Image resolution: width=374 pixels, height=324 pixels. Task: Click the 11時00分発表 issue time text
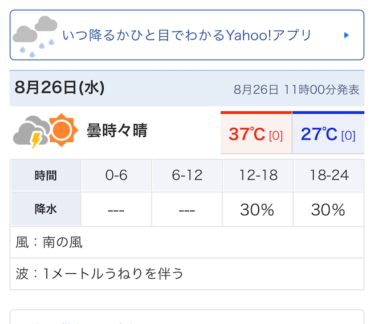(x=322, y=90)
